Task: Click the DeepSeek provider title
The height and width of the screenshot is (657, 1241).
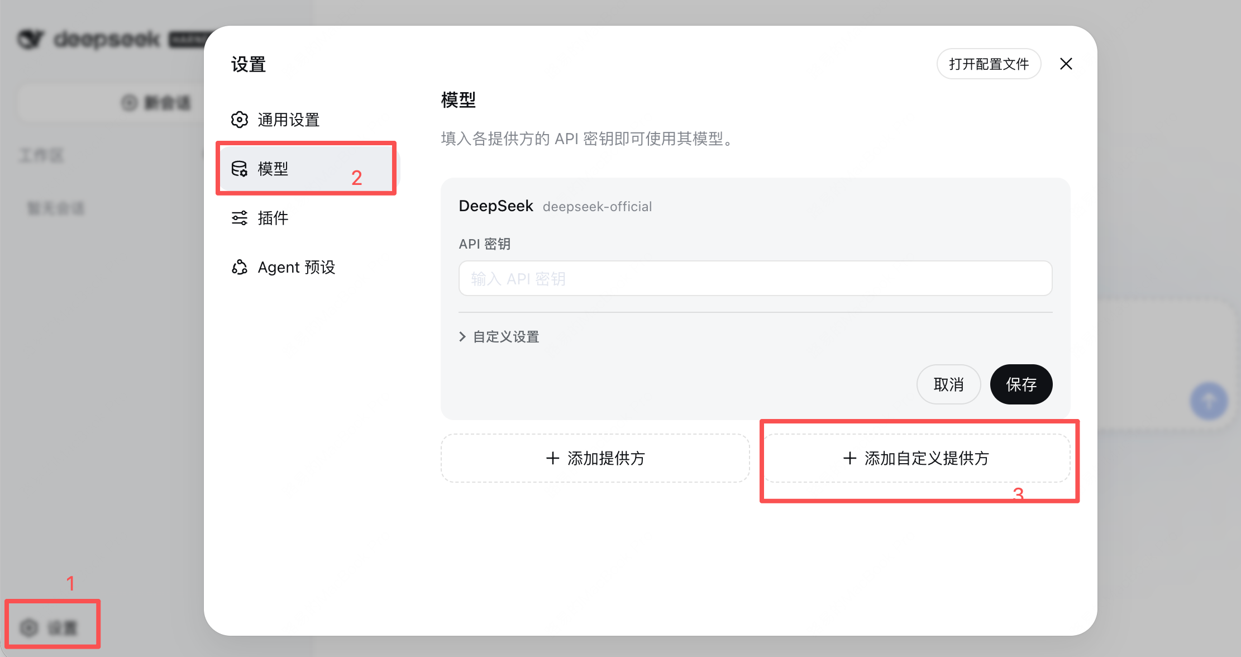Action: [x=496, y=206]
